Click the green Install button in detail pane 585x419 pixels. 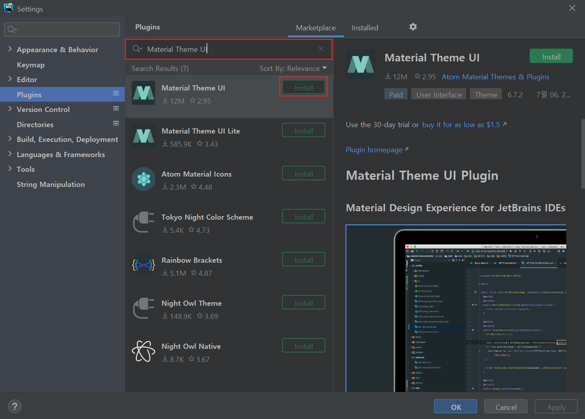pos(551,56)
